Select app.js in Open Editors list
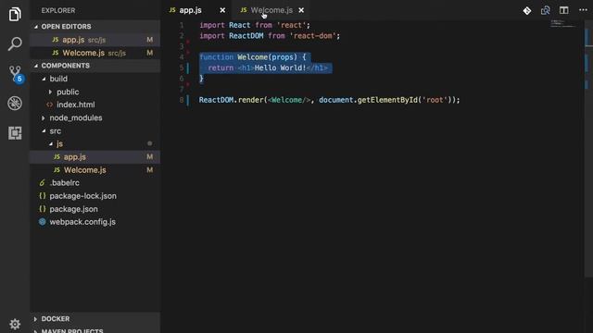Viewport: 593px width, 333px height. (x=95, y=40)
